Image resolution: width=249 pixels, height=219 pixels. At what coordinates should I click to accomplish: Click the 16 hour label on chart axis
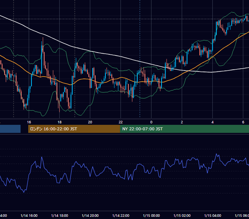click(x=29, y=122)
